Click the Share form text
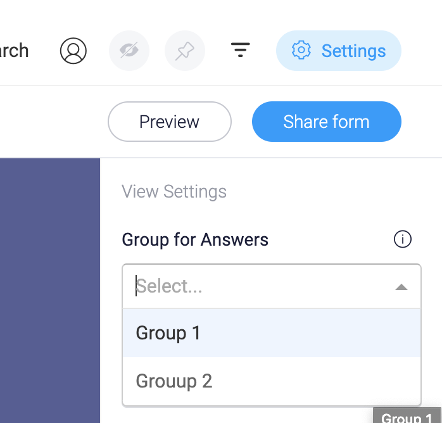 [x=326, y=122]
